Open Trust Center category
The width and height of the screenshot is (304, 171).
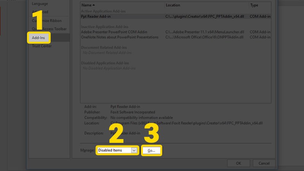click(x=42, y=46)
